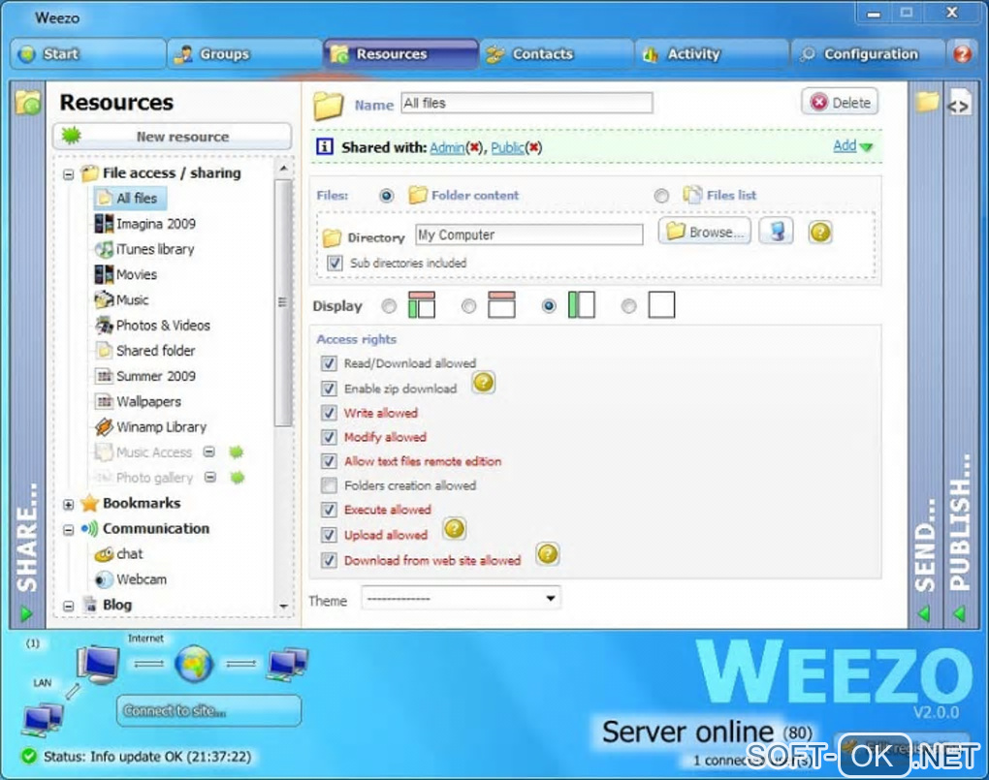Click the green star next to Music Access

tap(236, 452)
